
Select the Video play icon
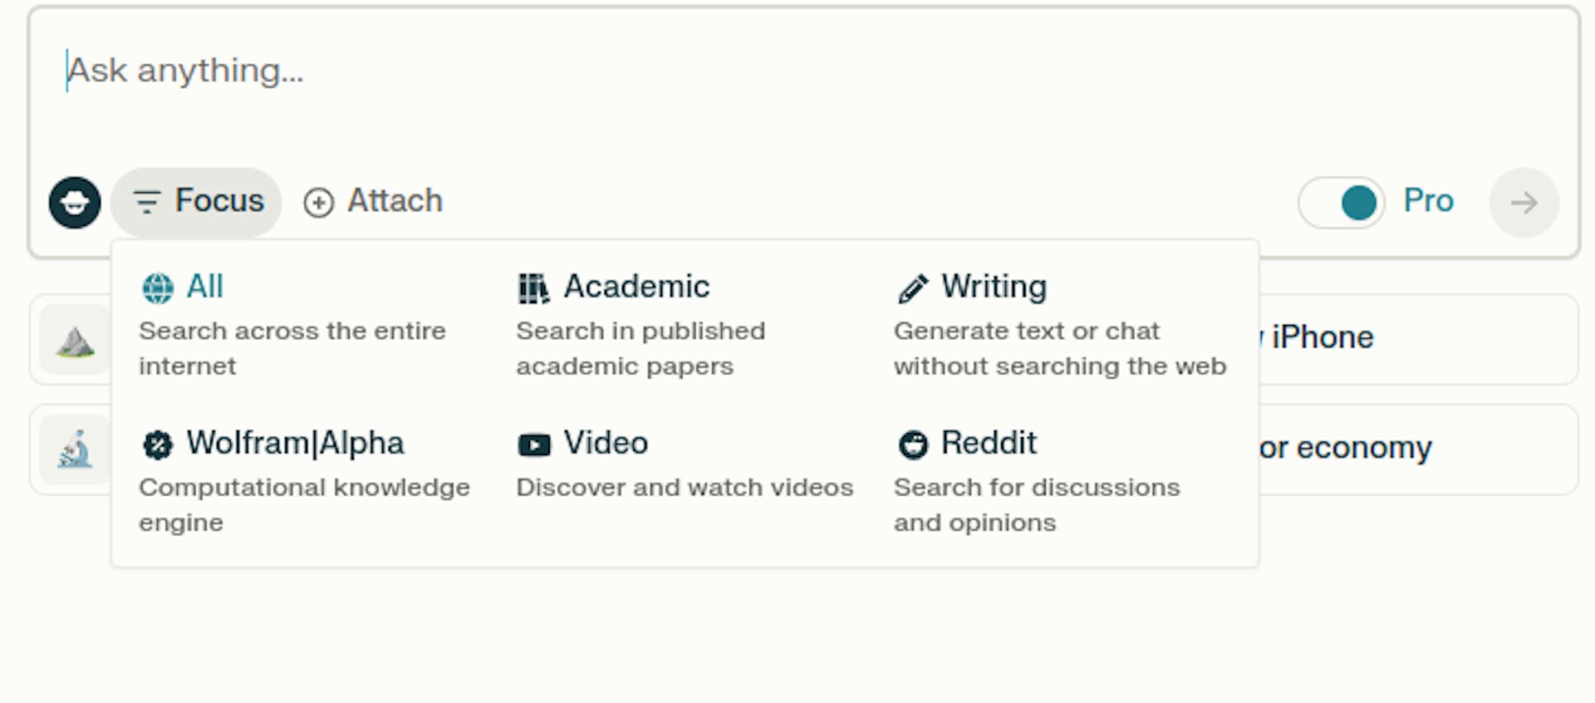click(534, 445)
